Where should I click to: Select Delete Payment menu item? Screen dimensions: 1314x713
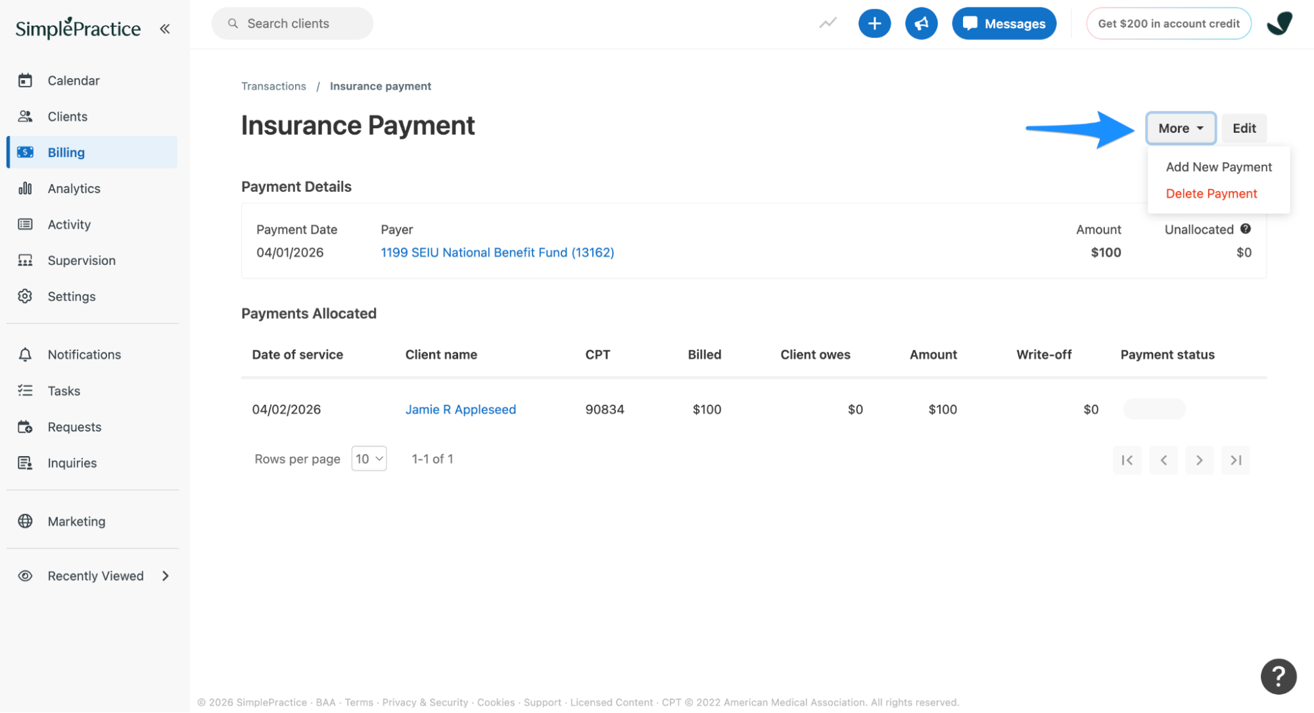(1211, 193)
